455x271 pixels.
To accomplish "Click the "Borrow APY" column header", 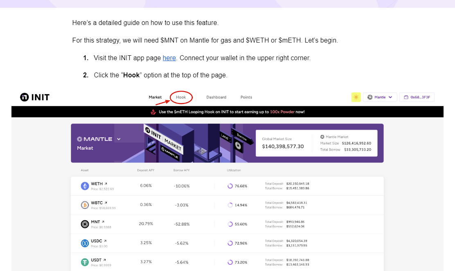I will 181,170.
